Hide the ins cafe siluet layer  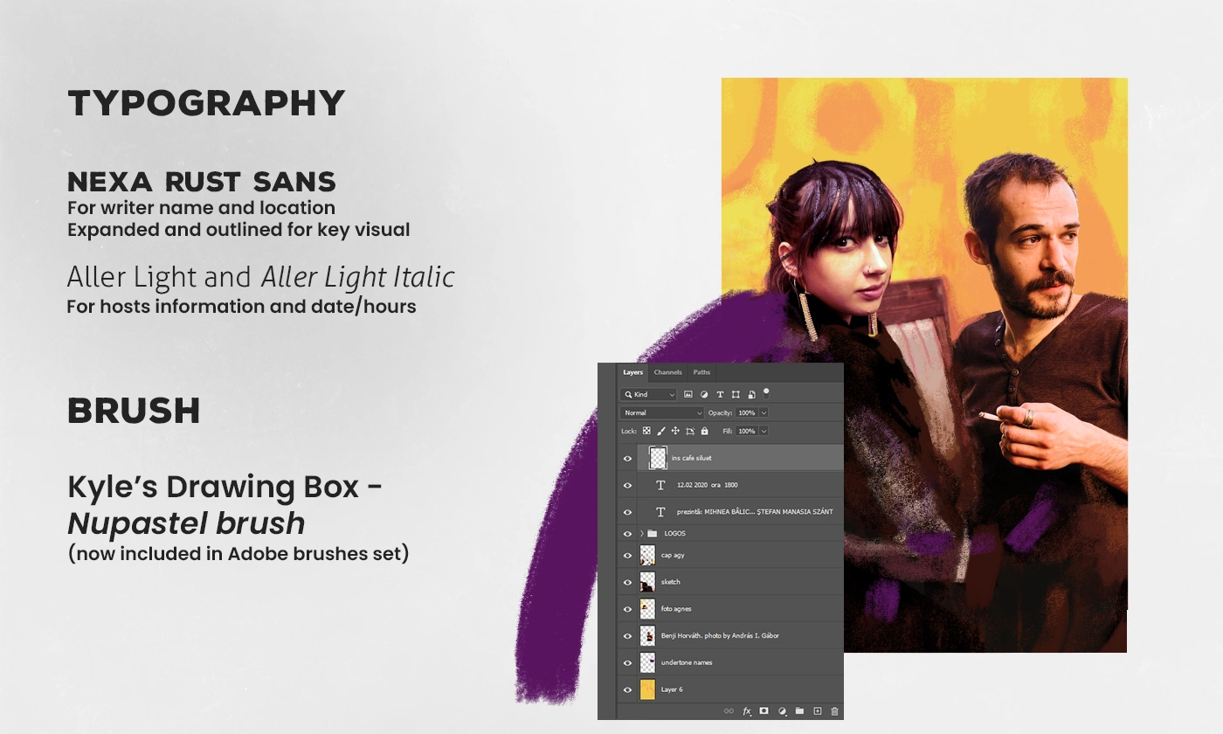pos(627,458)
